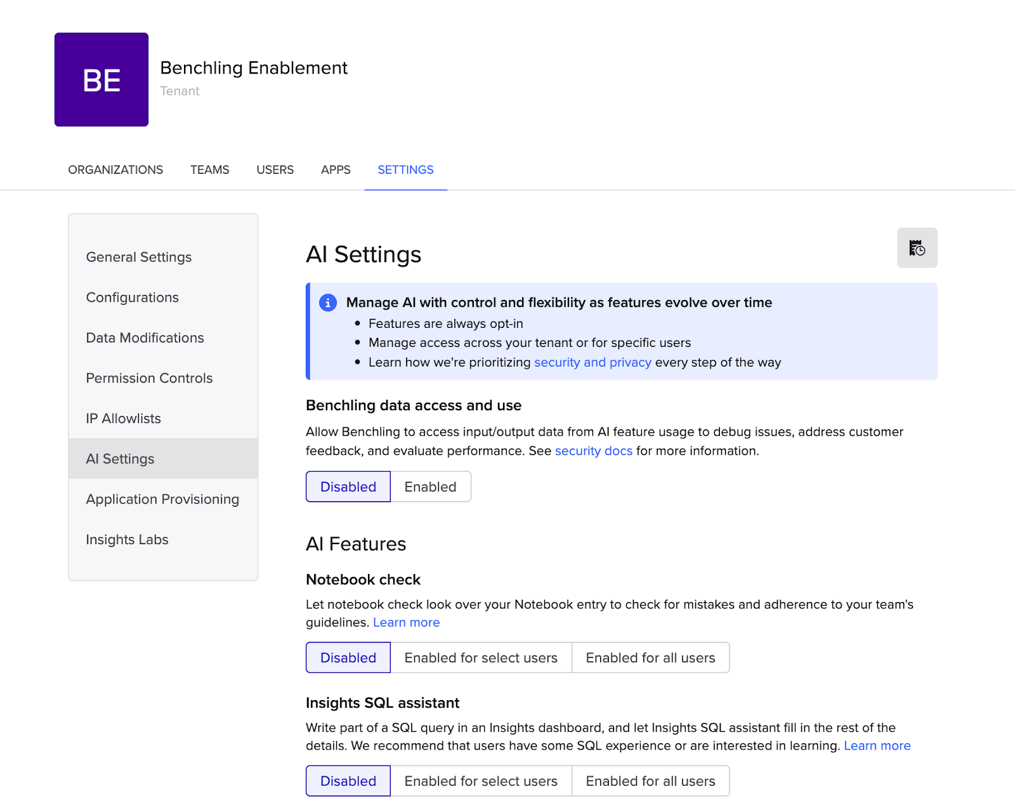This screenshot has width=1015, height=806.
Task: Switch to the TEAMS tab
Action: click(x=209, y=169)
